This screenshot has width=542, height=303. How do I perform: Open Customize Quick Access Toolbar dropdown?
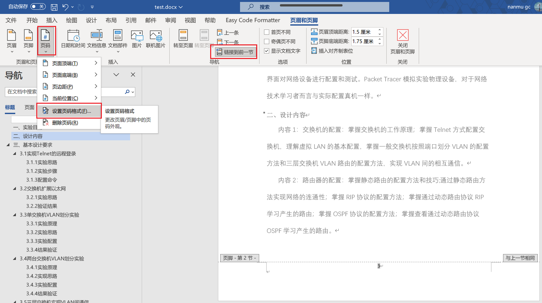tap(92, 7)
